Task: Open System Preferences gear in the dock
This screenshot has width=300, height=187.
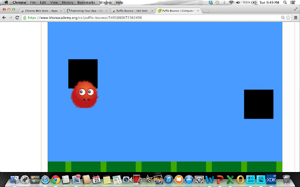Action: click(199, 180)
